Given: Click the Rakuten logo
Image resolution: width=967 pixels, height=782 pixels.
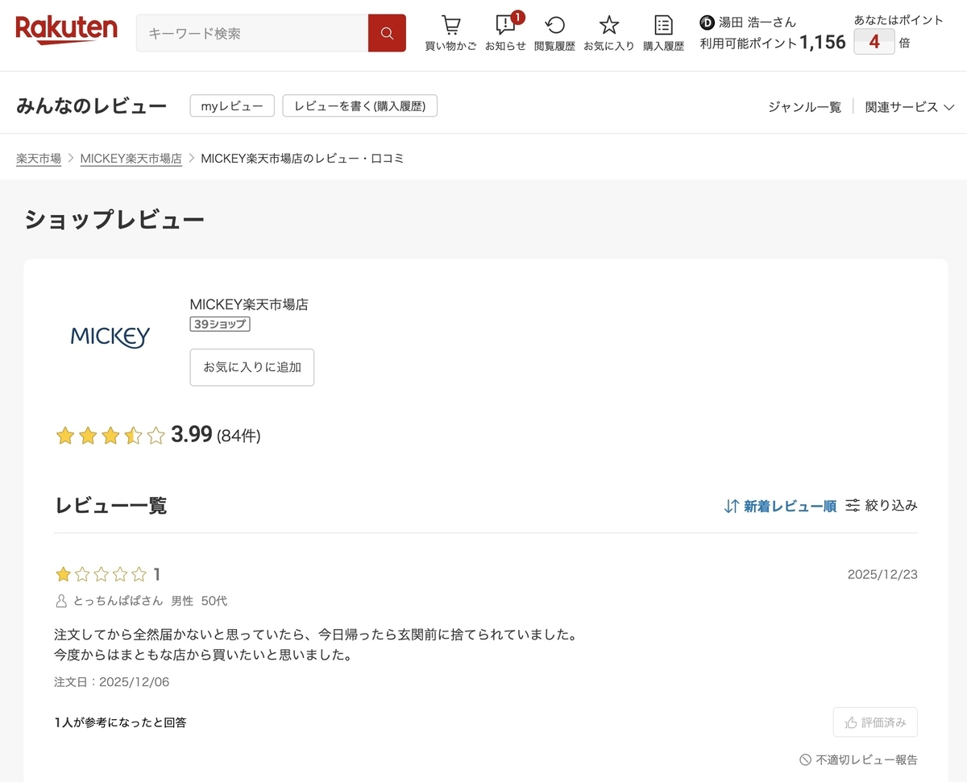Looking at the screenshot, I should tap(66, 30).
